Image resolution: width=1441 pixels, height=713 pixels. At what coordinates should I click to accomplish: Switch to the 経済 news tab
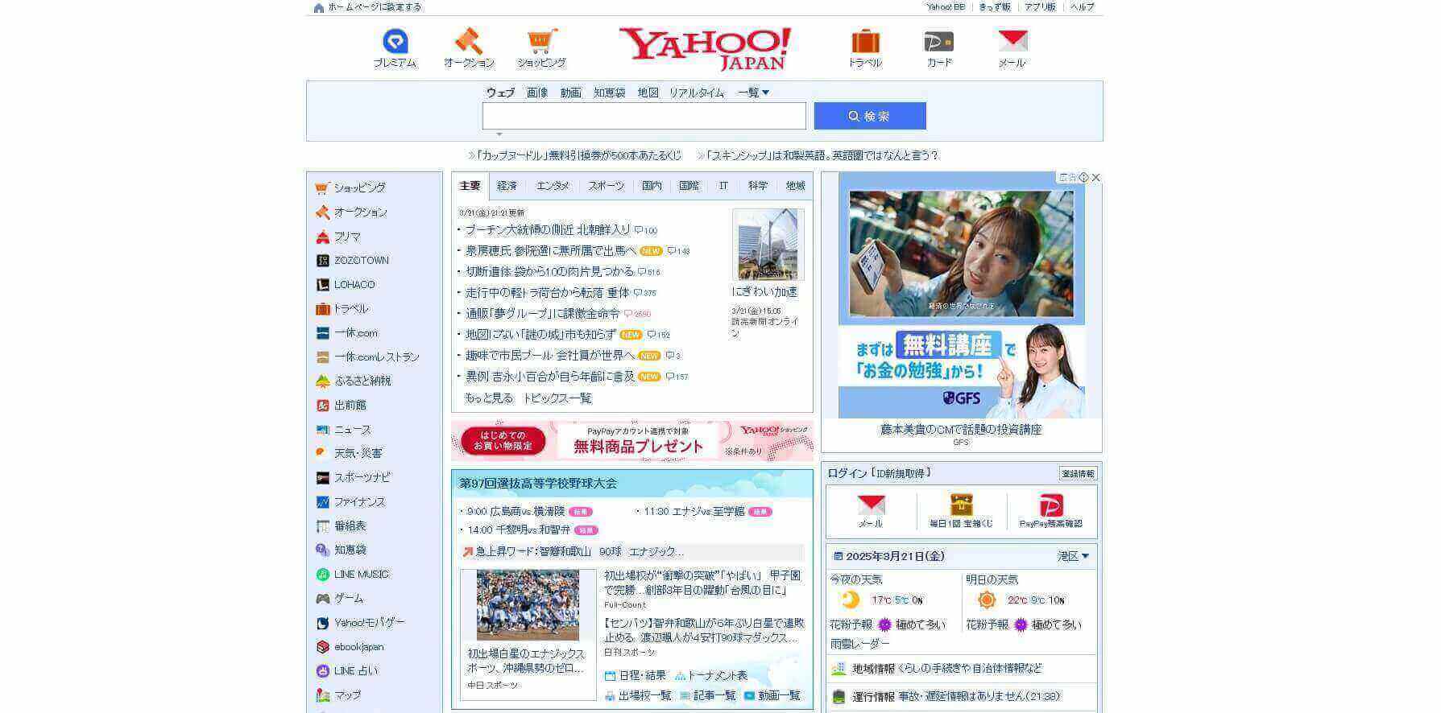(507, 186)
